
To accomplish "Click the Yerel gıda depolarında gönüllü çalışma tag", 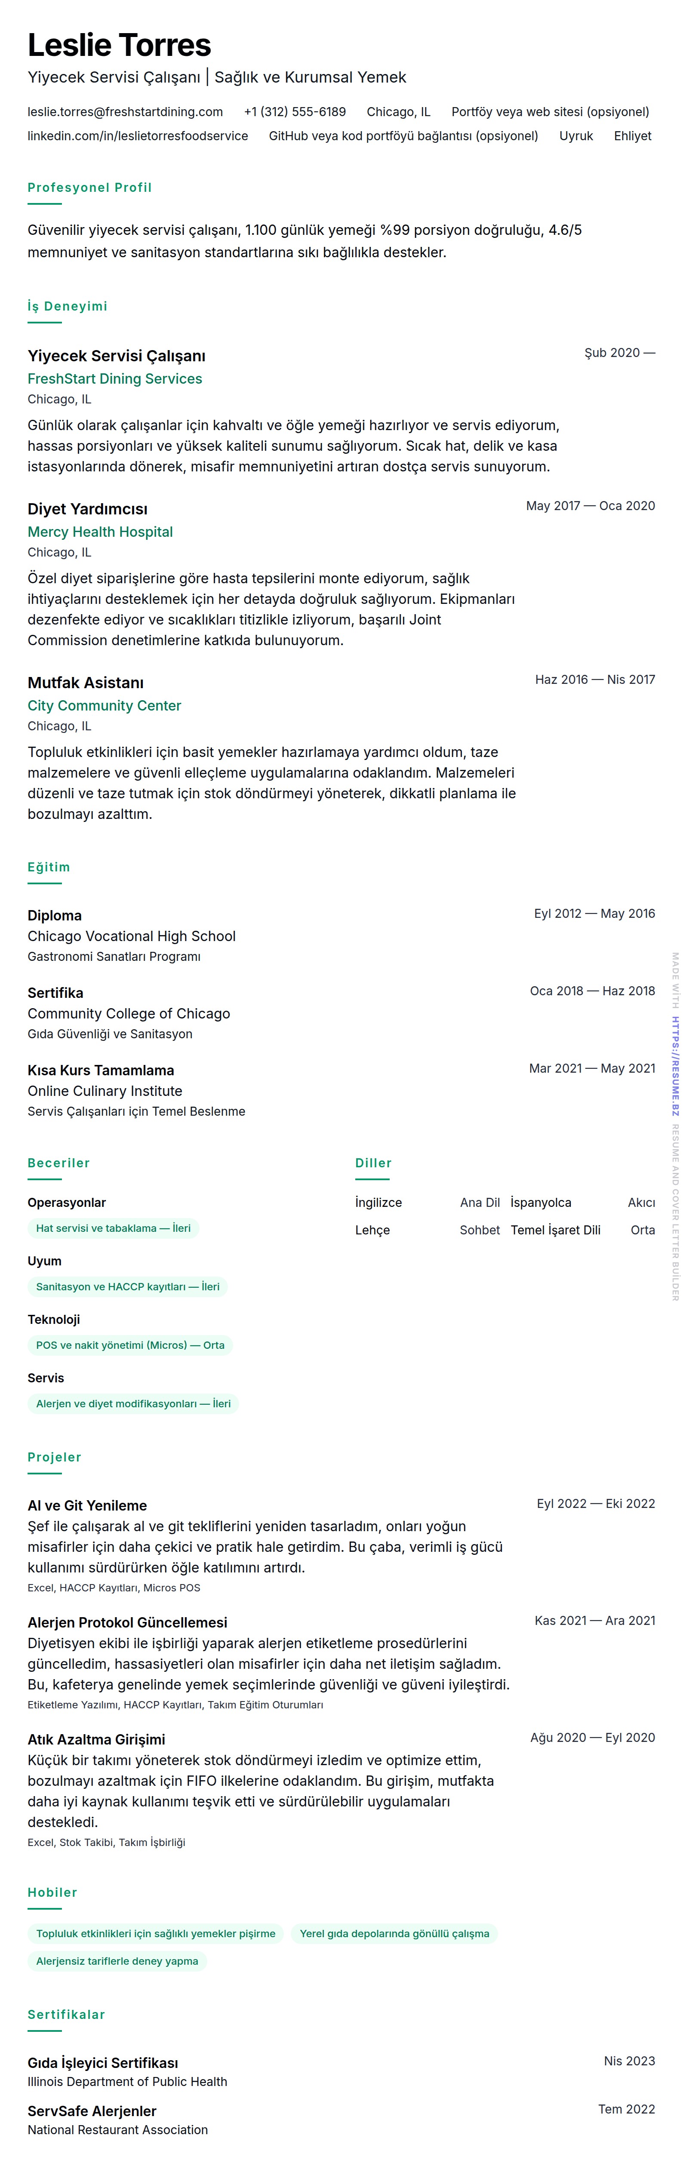I will [x=394, y=1933].
